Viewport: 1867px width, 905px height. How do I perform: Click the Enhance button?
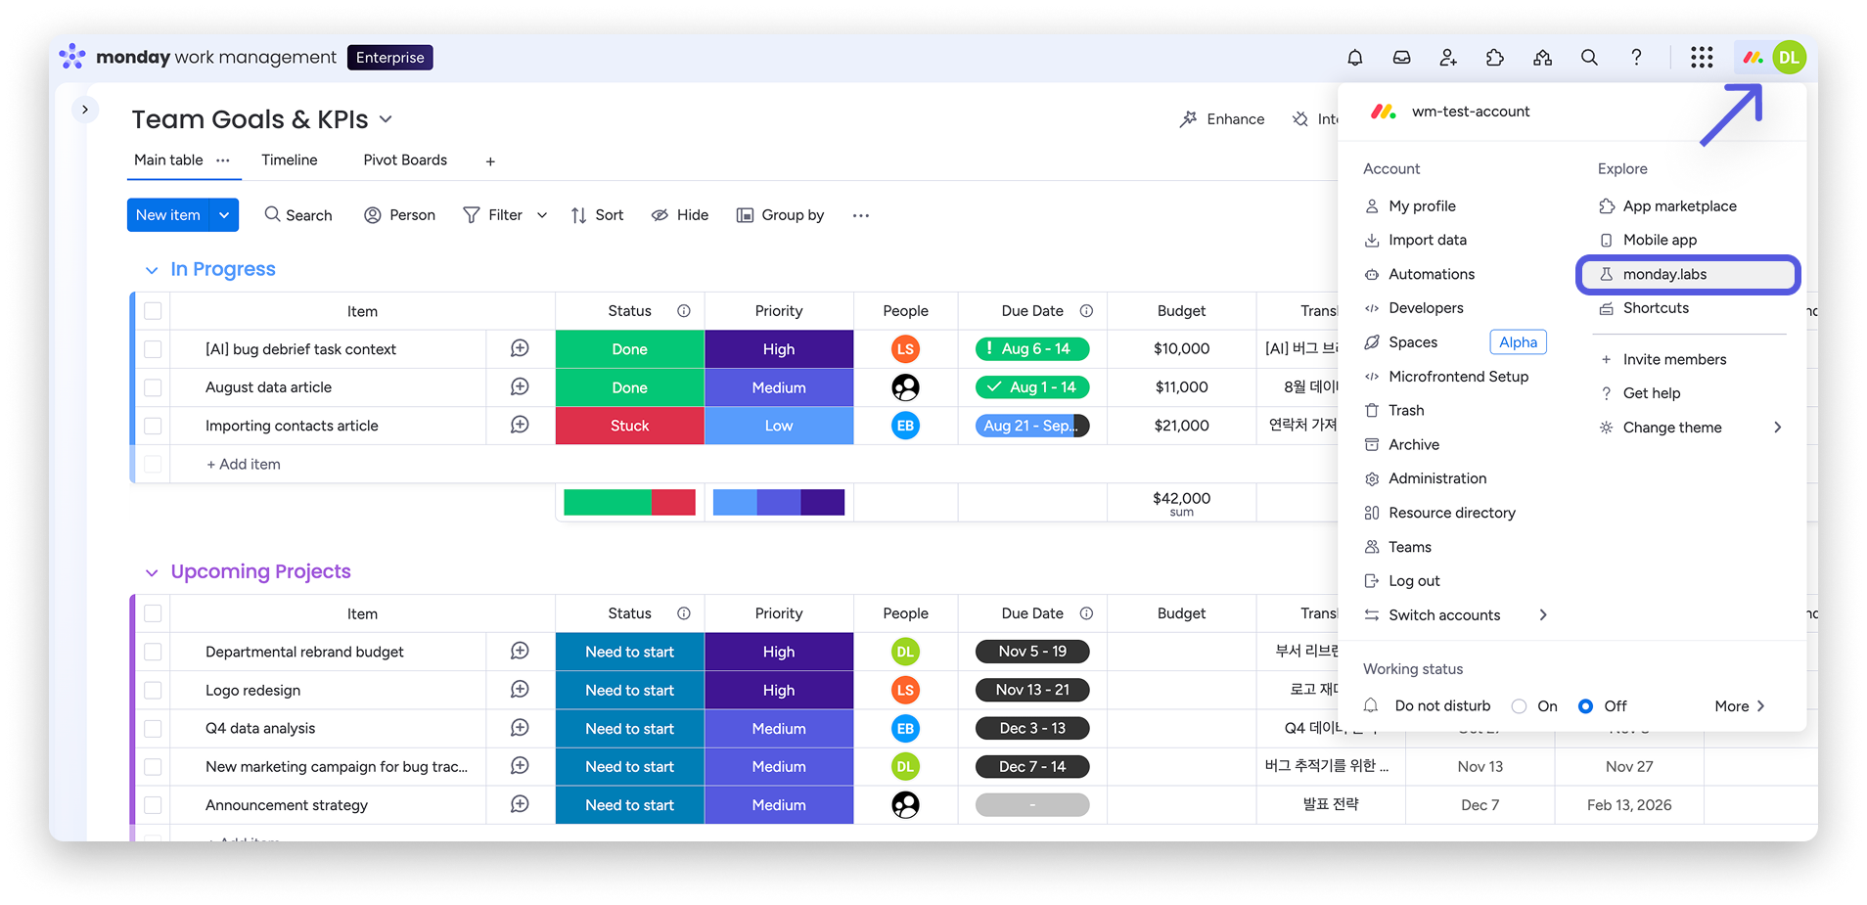tap(1222, 119)
